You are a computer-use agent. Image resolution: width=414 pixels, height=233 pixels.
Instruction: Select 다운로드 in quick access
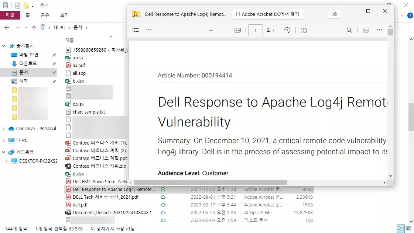[x=28, y=63]
